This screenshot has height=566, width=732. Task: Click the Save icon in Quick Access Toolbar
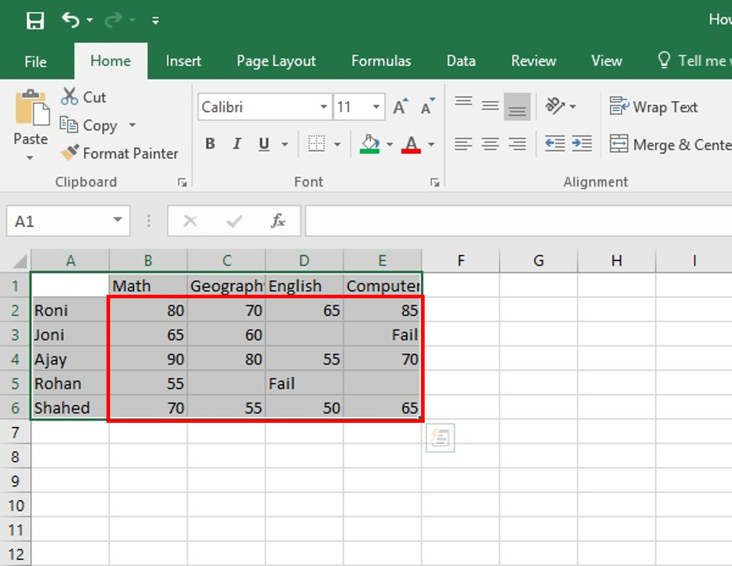click(x=35, y=21)
